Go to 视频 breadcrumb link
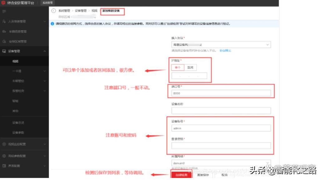 coord(95,11)
